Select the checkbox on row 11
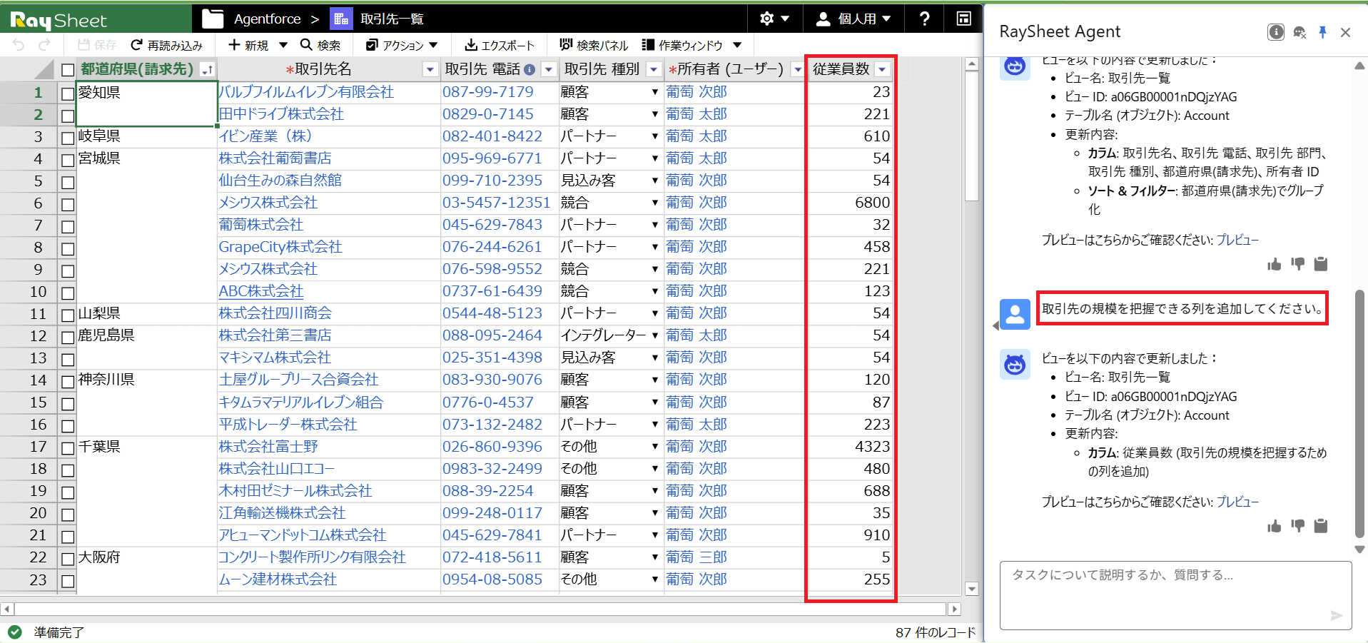Viewport: 1368px width, 643px height. coord(68,315)
